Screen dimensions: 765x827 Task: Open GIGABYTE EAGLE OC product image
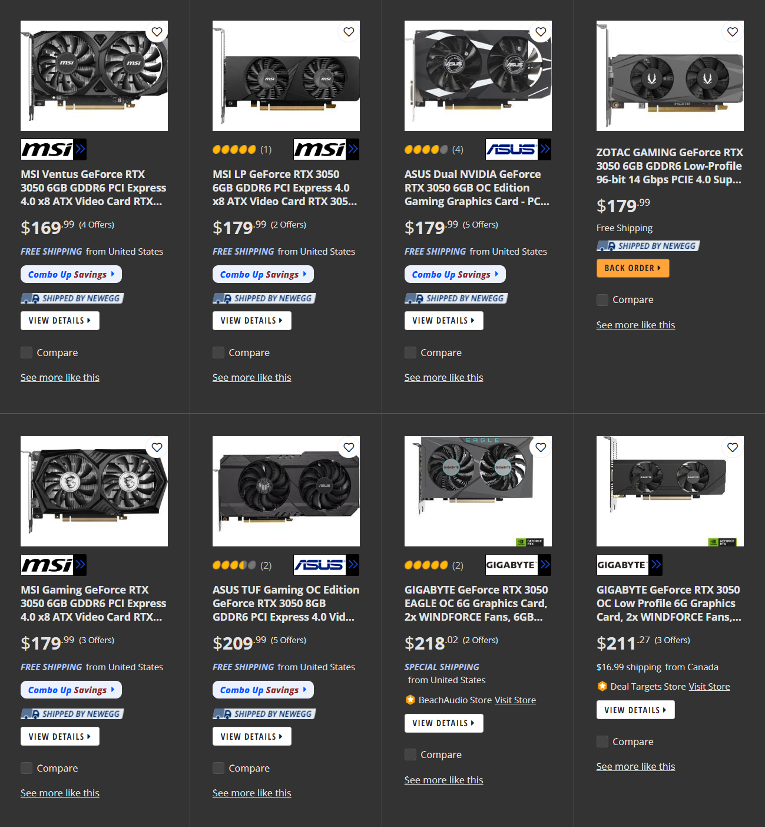[x=478, y=491]
